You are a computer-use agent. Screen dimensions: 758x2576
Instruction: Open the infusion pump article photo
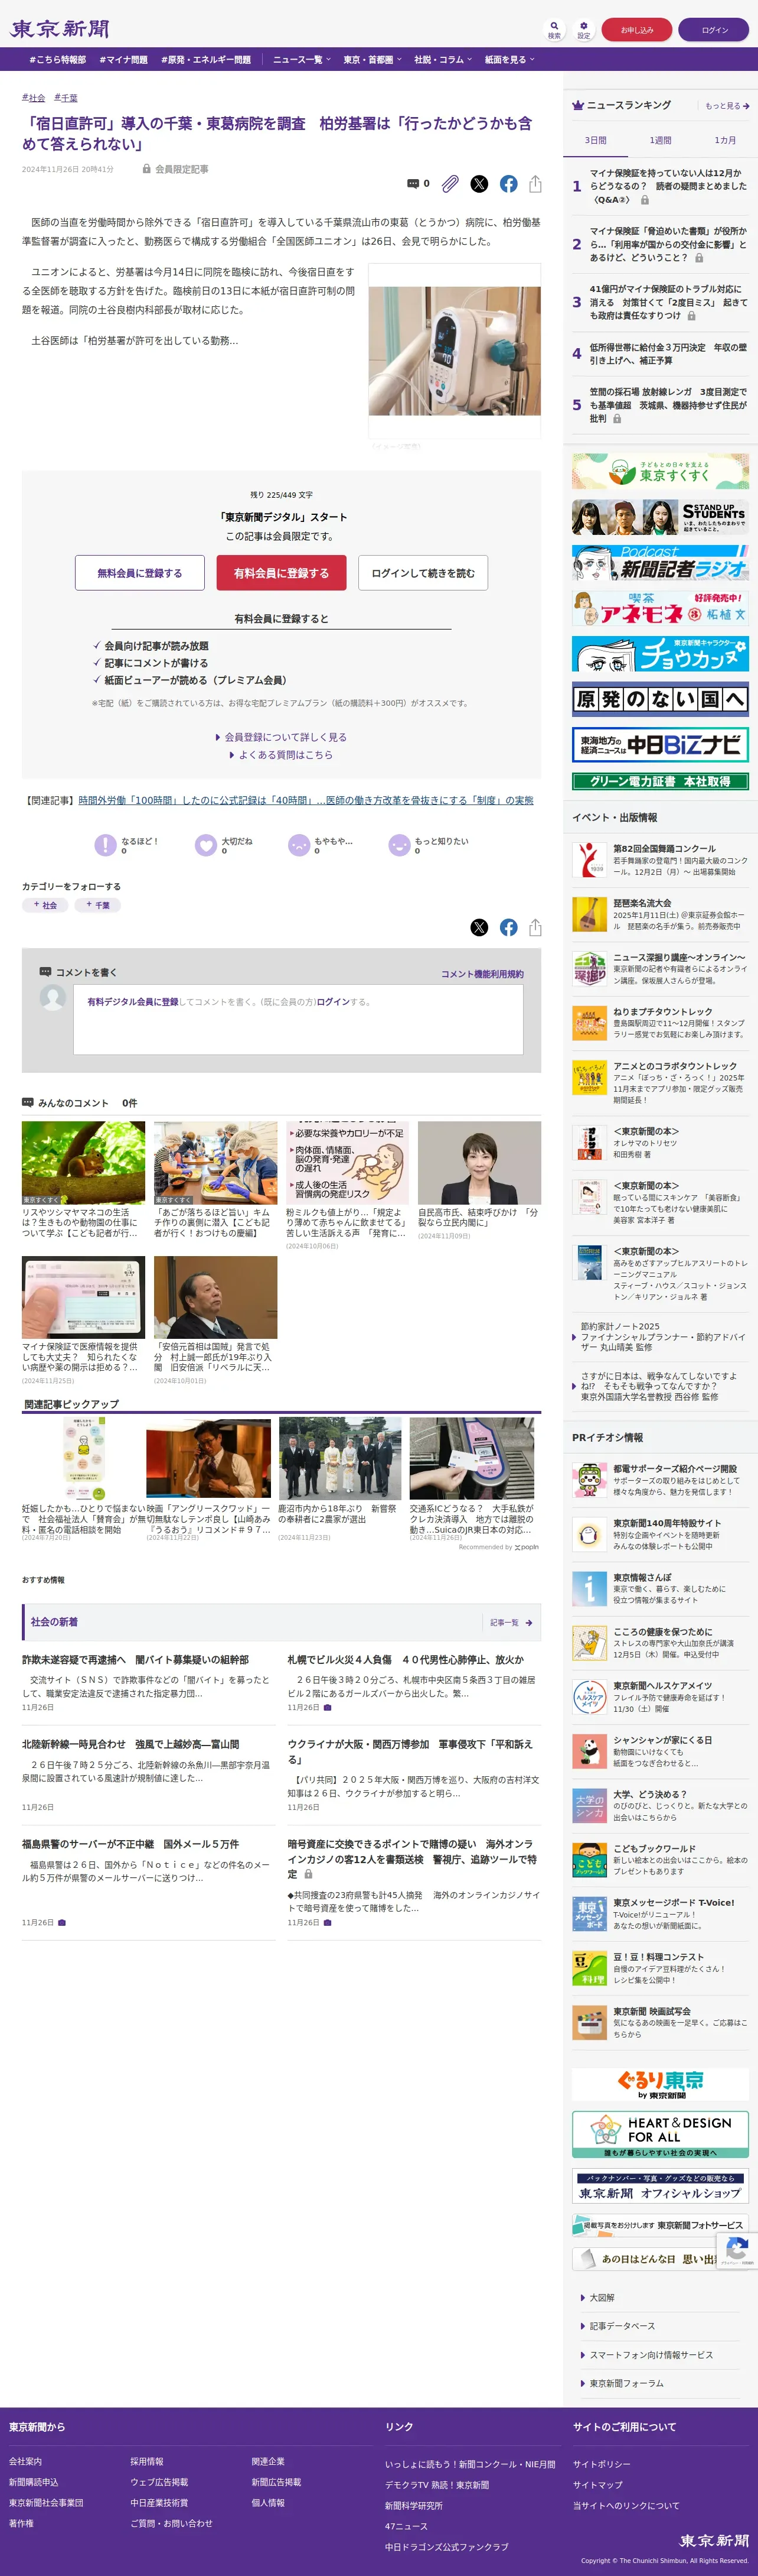(455, 351)
